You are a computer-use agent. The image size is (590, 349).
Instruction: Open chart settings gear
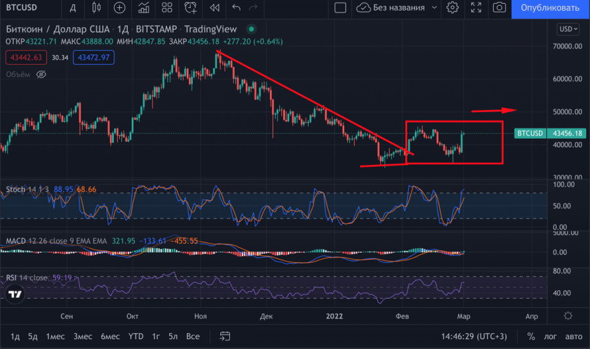[x=452, y=7]
